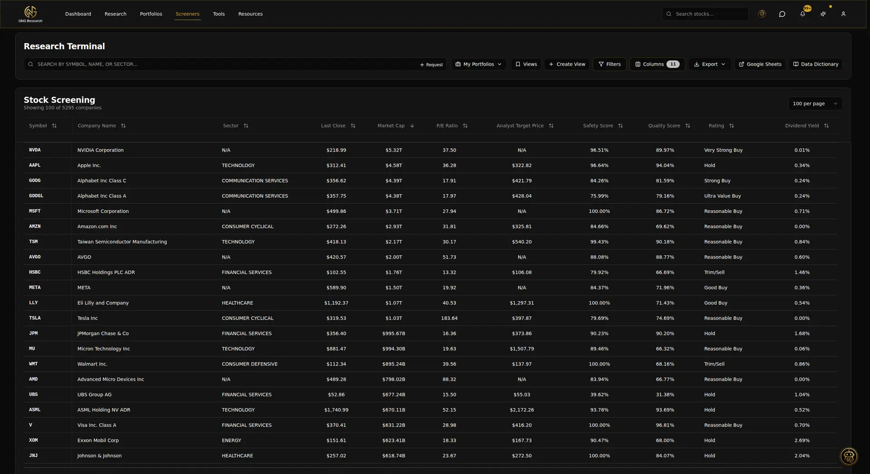Click Amazon.com Inc company name
The width and height of the screenshot is (870, 474).
click(x=97, y=227)
